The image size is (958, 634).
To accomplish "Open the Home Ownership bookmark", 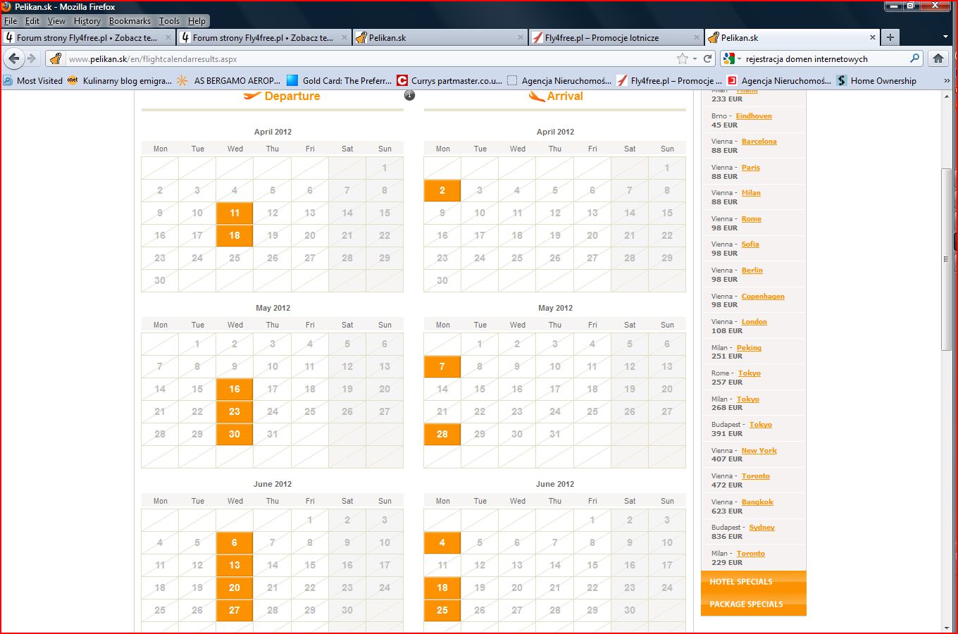I will pos(876,80).
